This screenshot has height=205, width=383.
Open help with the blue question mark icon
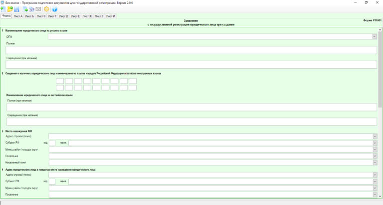[x=54, y=9]
